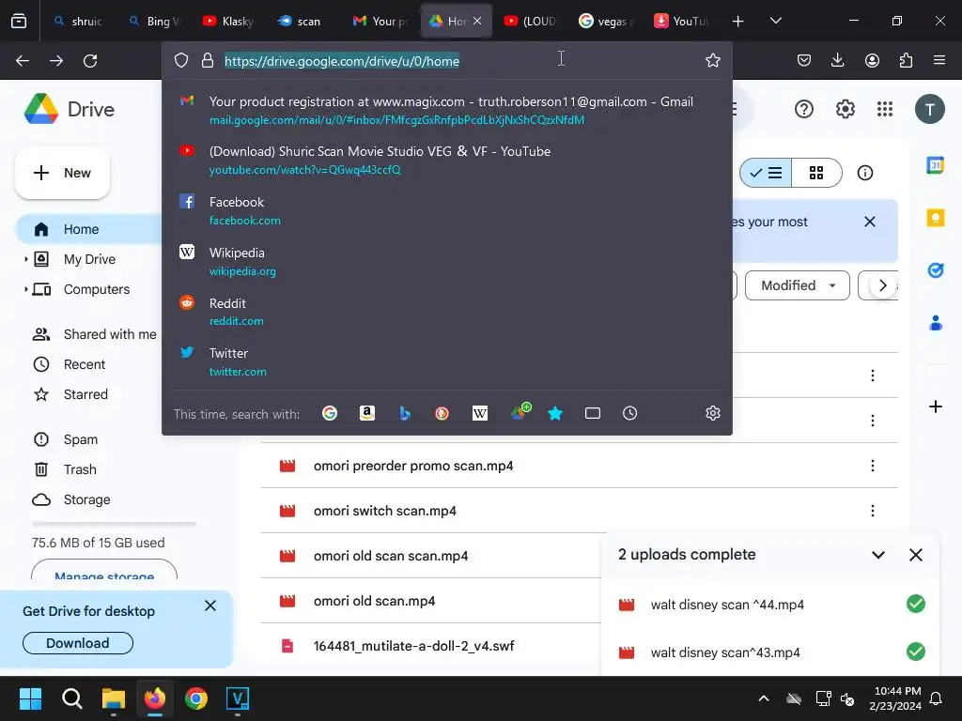Switch to the Gmail 'Your p' tab
The image size is (962, 721).
point(380,21)
